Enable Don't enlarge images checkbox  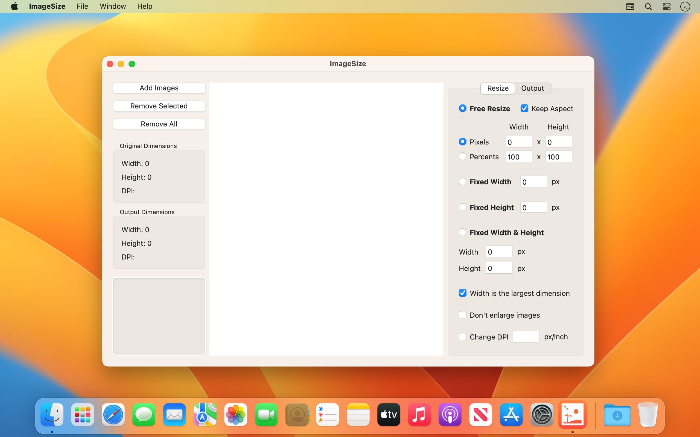click(x=463, y=315)
